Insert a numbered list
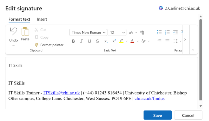 (x=167, y=32)
